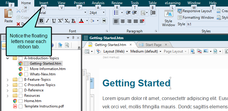Image resolution: width=228 pixels, height=111 pixels.
Task: Open the eLearning ribbon tab
Action: (x=173, y=3)
